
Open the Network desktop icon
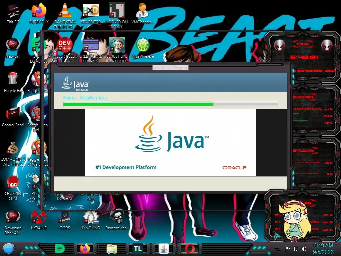coord(13,48)
